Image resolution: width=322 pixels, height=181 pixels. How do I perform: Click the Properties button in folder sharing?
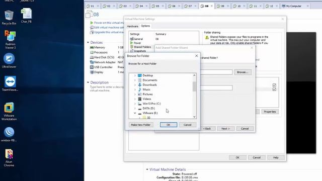pyautogui.click(x=270, y=112)
